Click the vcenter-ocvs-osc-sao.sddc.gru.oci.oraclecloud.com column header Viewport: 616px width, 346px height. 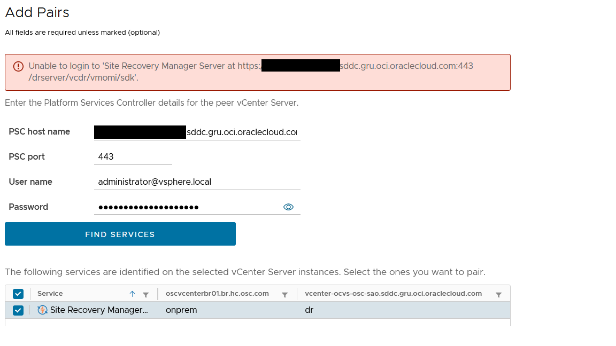pos(393,294)
